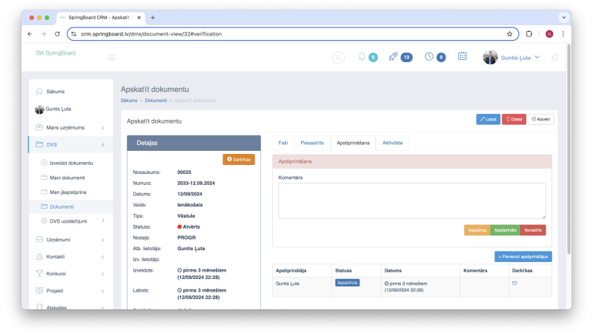Open Man jāapstiprina in sidebar
This screenshot has width=593, height=333.
click(68, 192)
